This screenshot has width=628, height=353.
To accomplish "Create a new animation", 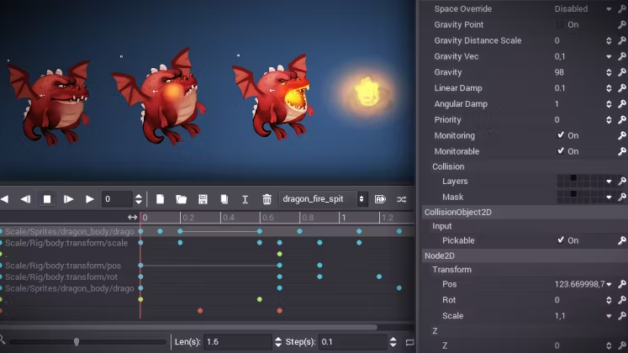I will [x=160, y=199].
